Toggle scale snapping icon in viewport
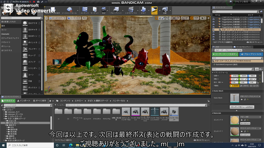This screenshot has width=264, height=148. click(192, 18)
